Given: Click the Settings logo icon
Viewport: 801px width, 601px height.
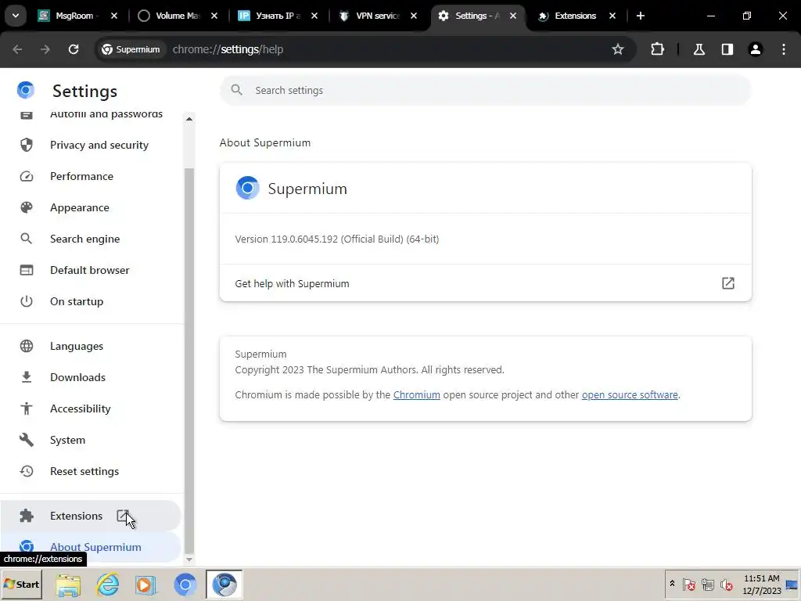Looking at the screenshot, I should 26,90.
